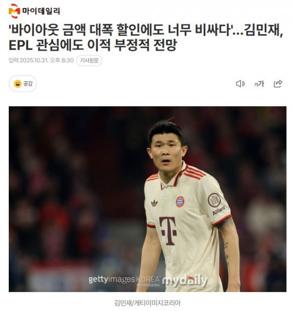Click the share arrow icon
The height and width of the screenshot is (311, 292).
click(278, 84)
